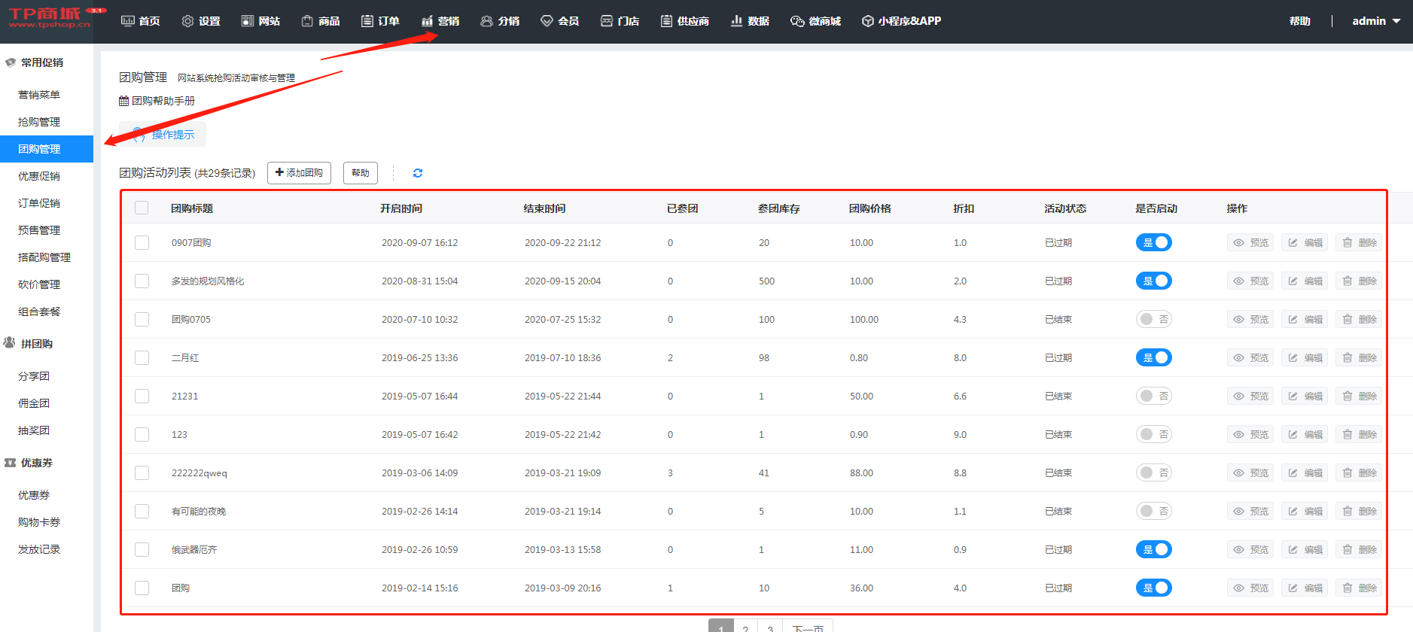The height and width of the screenshot is (632, 1413).
Task: Delete the 团购0705 group-buy entry
Action: pyautogui.click(x=1359, y=320)
